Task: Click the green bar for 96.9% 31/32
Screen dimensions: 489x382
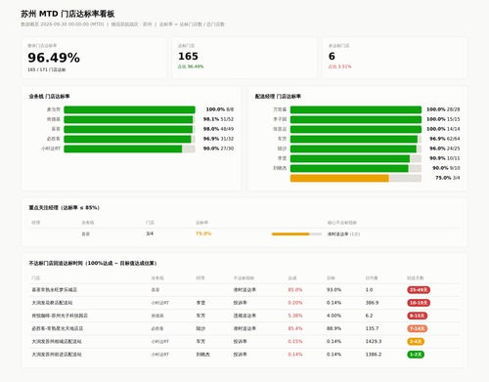Action: point(127,139)
